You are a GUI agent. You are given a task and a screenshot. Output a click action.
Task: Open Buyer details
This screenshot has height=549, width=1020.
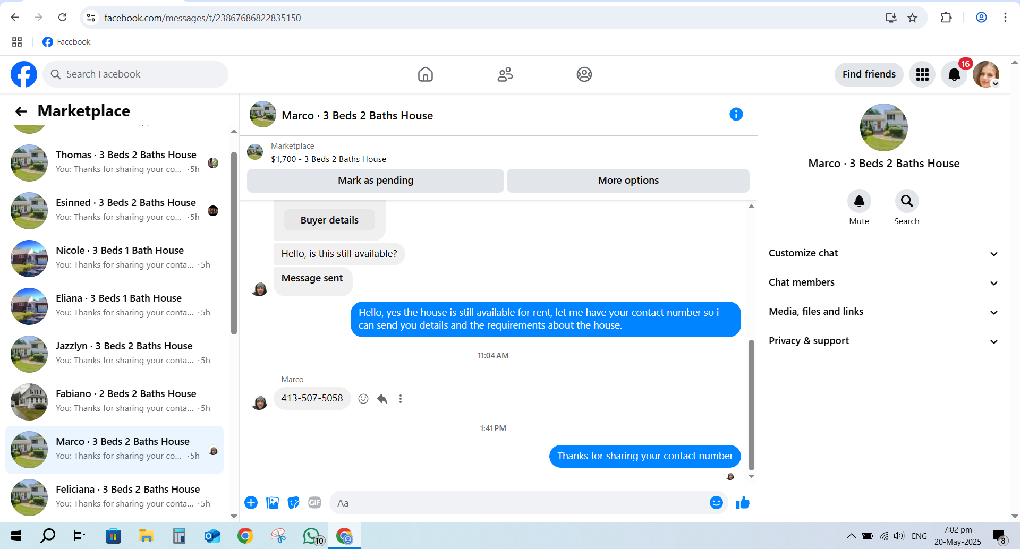point(329,220)
